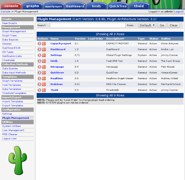
Task: Open the Realtime plugin name link
Action: tap(57, 78)
